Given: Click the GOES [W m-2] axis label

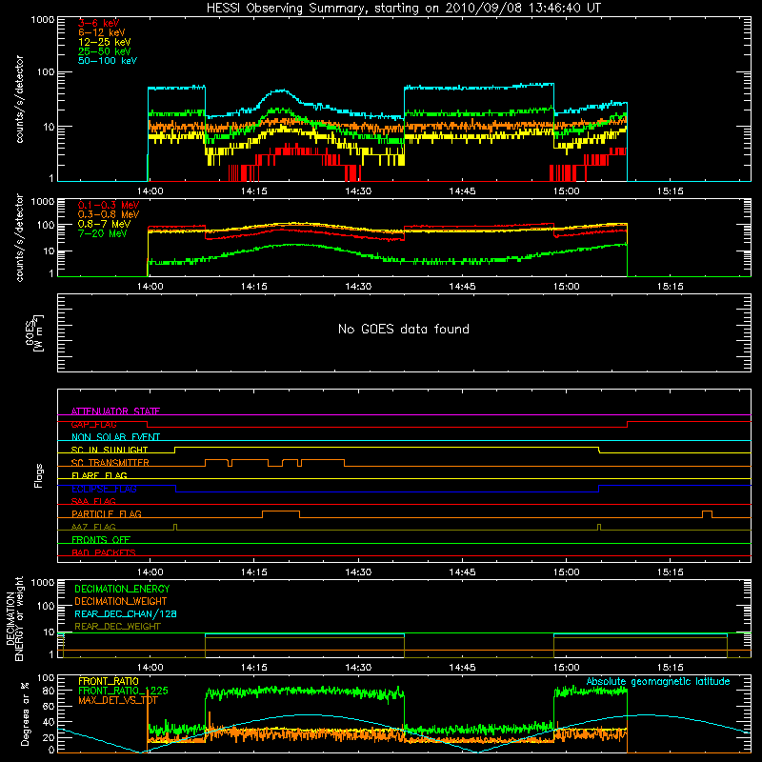Looking at the screenshot, I should point(34,332).
